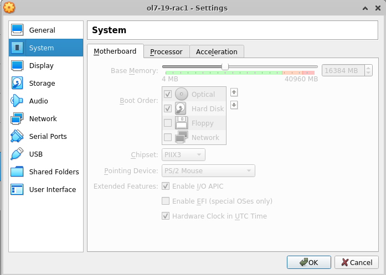Open the Audio speaker icon

(17, 101)
